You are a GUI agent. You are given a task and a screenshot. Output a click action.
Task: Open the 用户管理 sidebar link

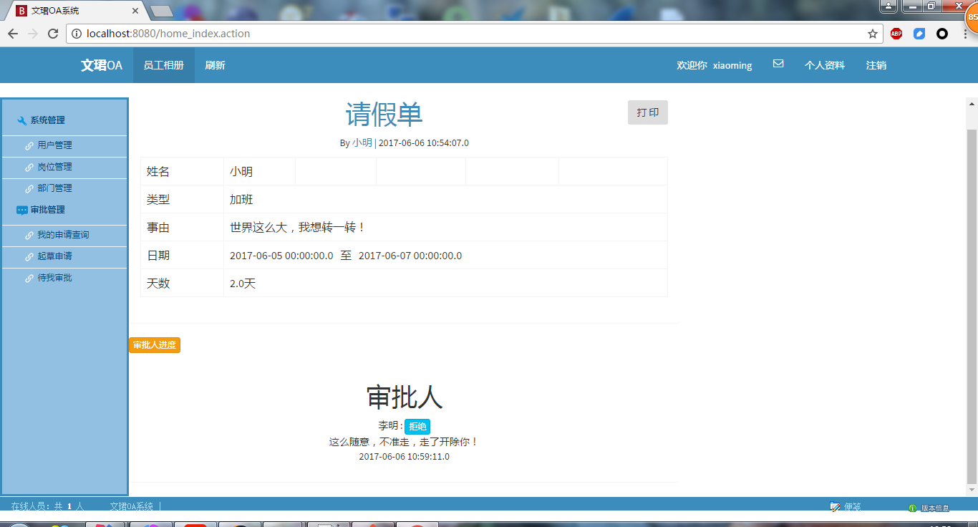pyautogui.click(x=55, y=145)
